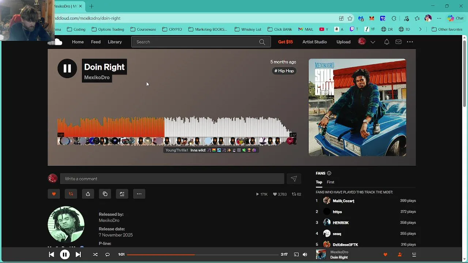Click the SoundCloud logo in the header

coord(56,42)
